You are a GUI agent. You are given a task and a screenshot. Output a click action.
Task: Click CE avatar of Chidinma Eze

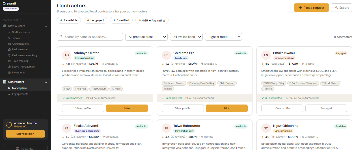[x=166, y=55]
